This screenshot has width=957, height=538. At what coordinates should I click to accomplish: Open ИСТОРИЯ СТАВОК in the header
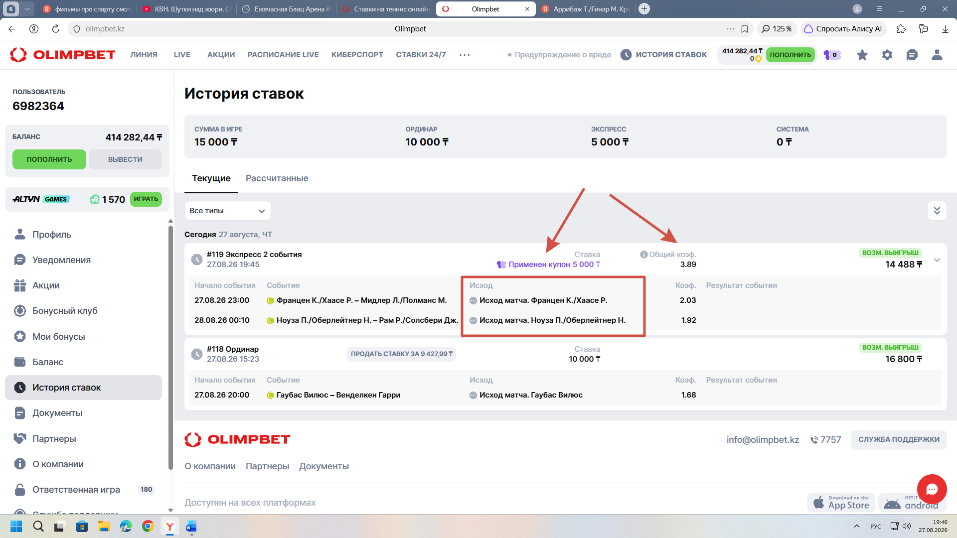pyautogui.click(x=664, y=55)
